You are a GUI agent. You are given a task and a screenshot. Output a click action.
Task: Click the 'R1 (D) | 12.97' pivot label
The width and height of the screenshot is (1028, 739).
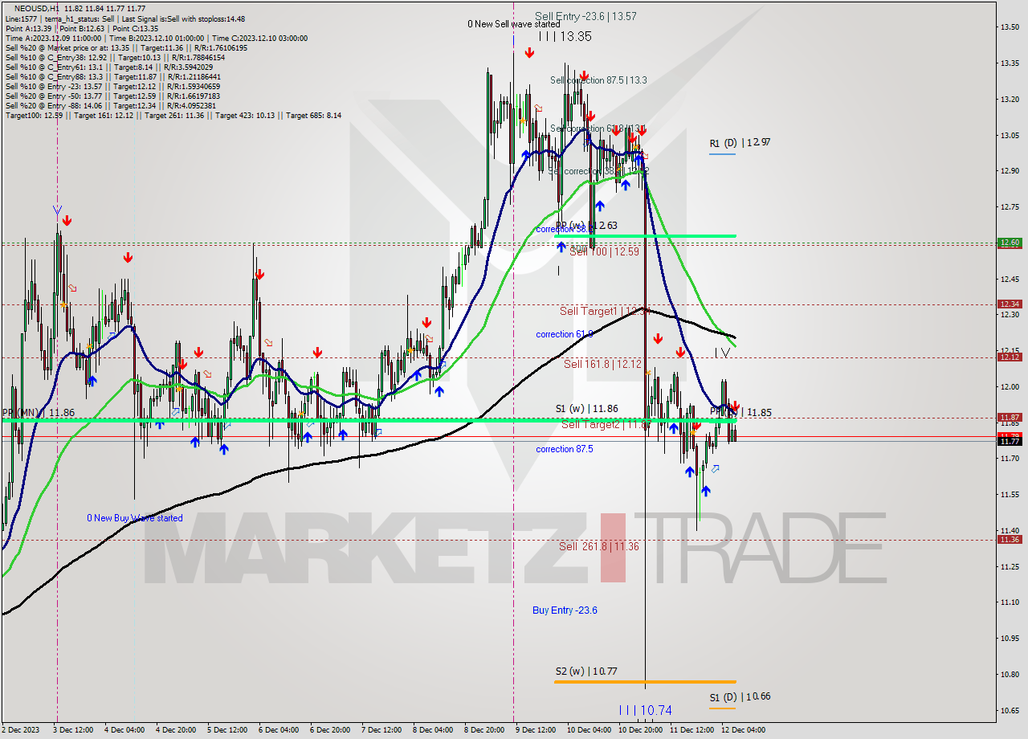[x=740, y=142]
